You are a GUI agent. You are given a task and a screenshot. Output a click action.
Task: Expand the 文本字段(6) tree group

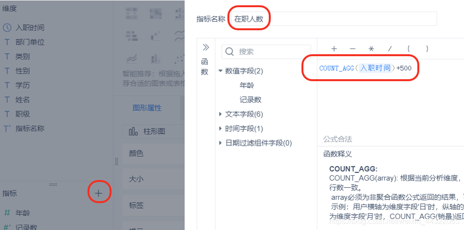click(220, 114)
